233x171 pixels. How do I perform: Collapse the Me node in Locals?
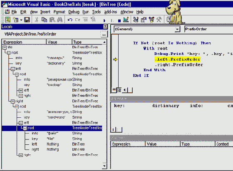[x=5, y=47]
